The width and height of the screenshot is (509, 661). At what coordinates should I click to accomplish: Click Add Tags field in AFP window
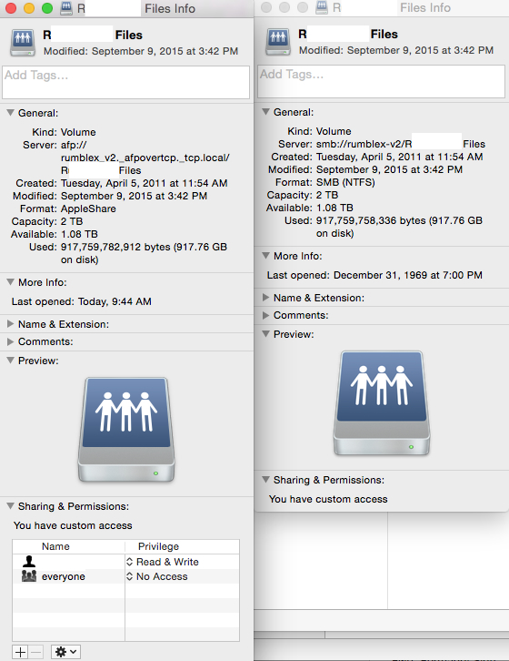[x=125, y=82]
